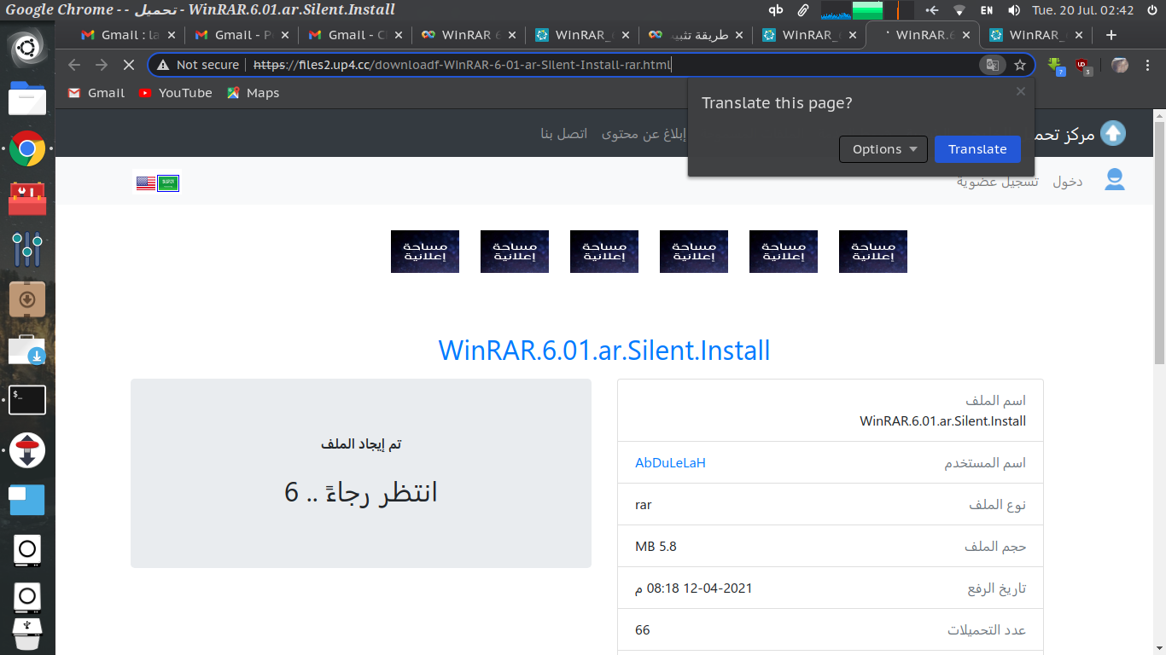Switch language using the US flag
The image size is (1166, 655).
(146, 183)
